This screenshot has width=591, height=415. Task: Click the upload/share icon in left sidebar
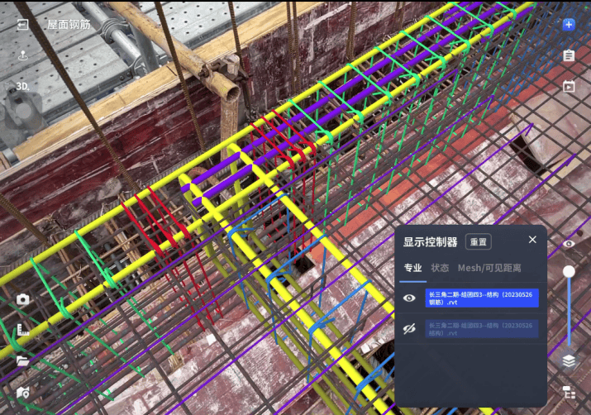23,55
